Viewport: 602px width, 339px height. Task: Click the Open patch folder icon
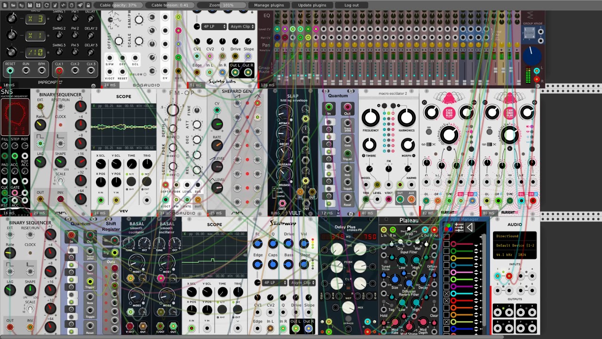click(13, 5)
